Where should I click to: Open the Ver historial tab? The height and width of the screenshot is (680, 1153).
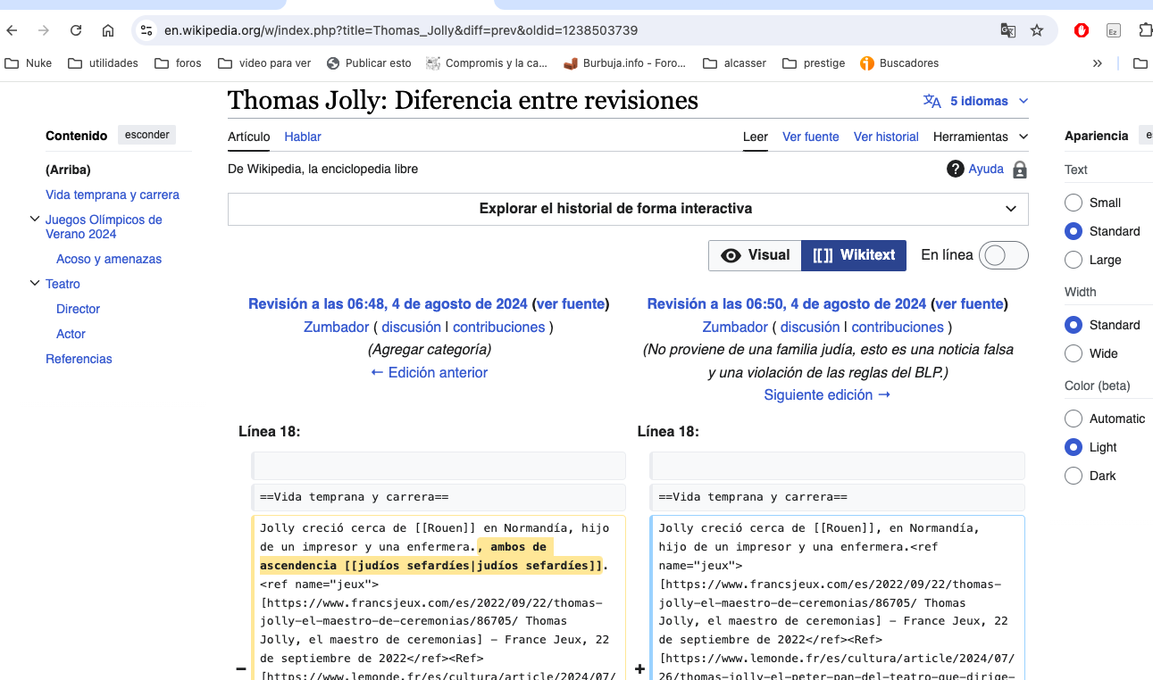886,137
